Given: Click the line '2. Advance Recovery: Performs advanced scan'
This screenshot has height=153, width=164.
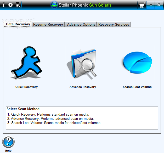Looking at the screenshot, I should click(50, 118).
